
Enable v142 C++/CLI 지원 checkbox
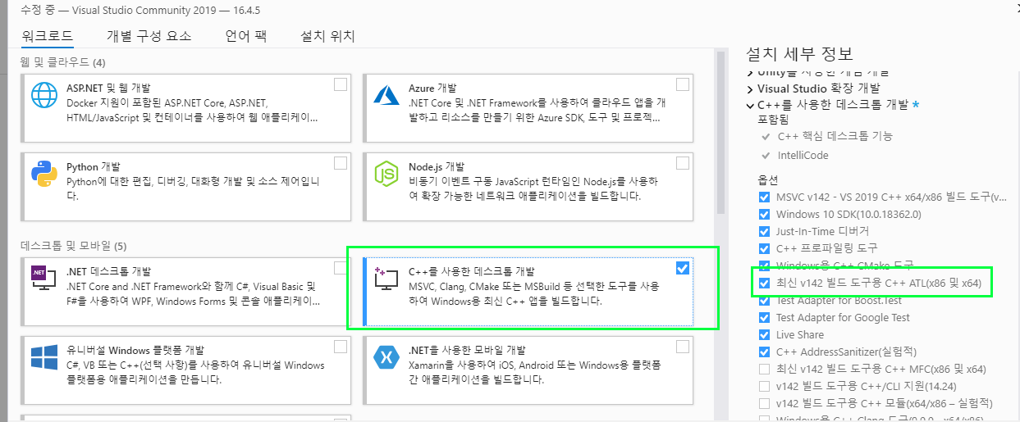pos(765,386)
